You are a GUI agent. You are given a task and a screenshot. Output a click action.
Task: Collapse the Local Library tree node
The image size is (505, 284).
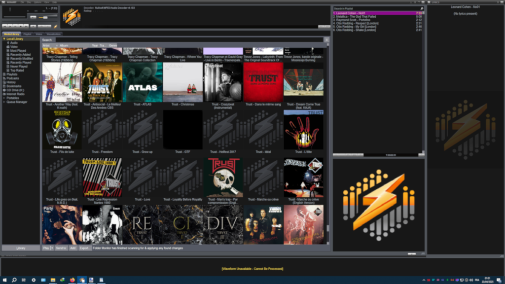click(x=4, y=39)
